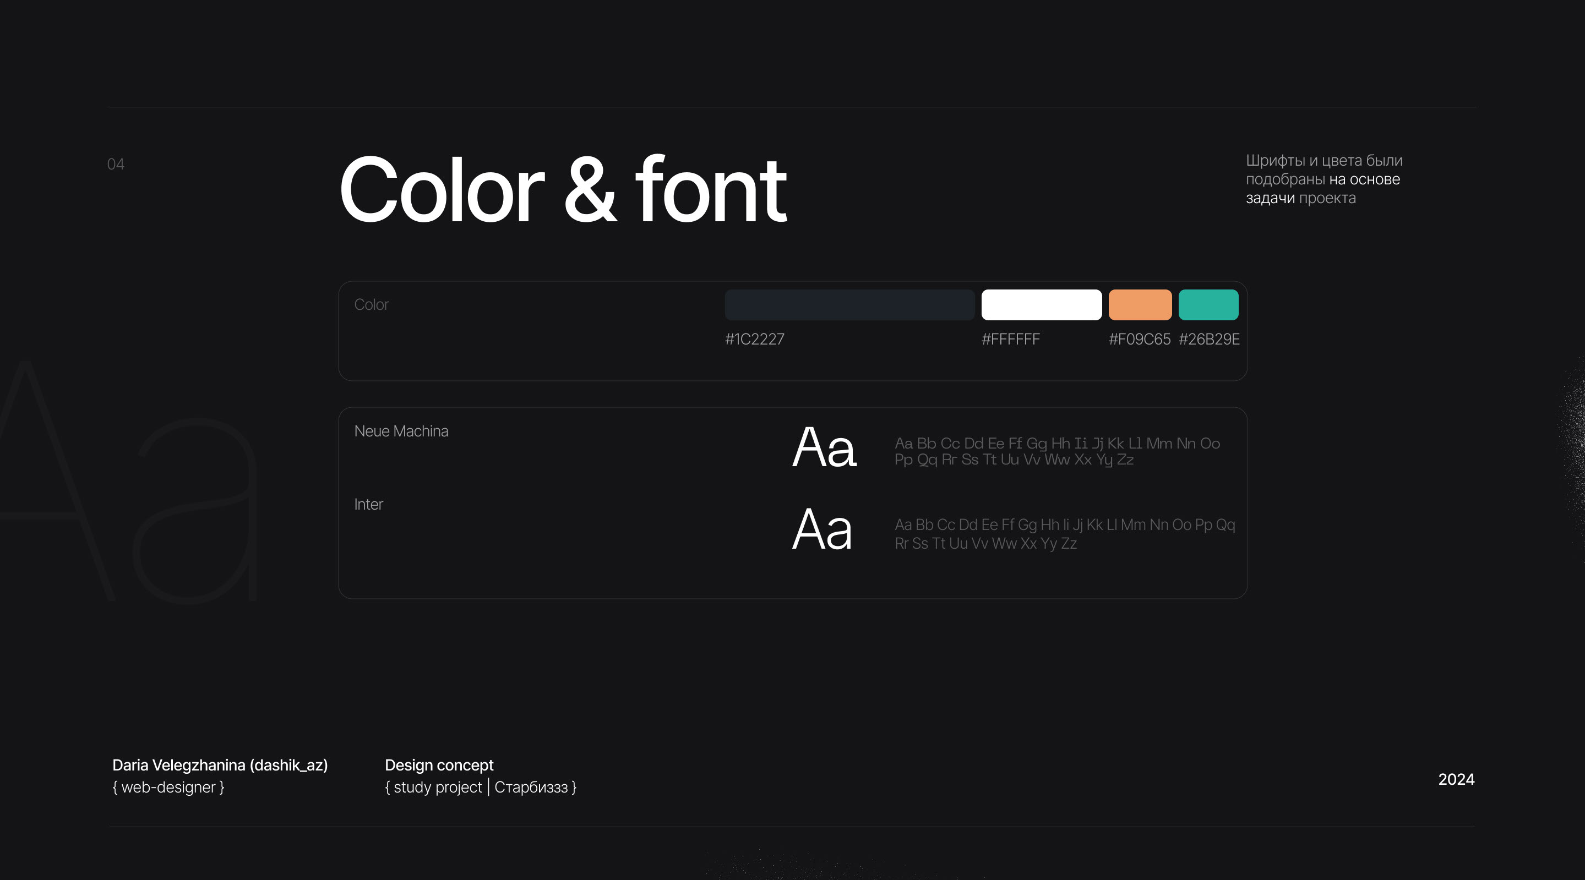Click the #1C2227 hex code label
The width and height of the screenshot is (1585, 880).
[x=754, y=340]
